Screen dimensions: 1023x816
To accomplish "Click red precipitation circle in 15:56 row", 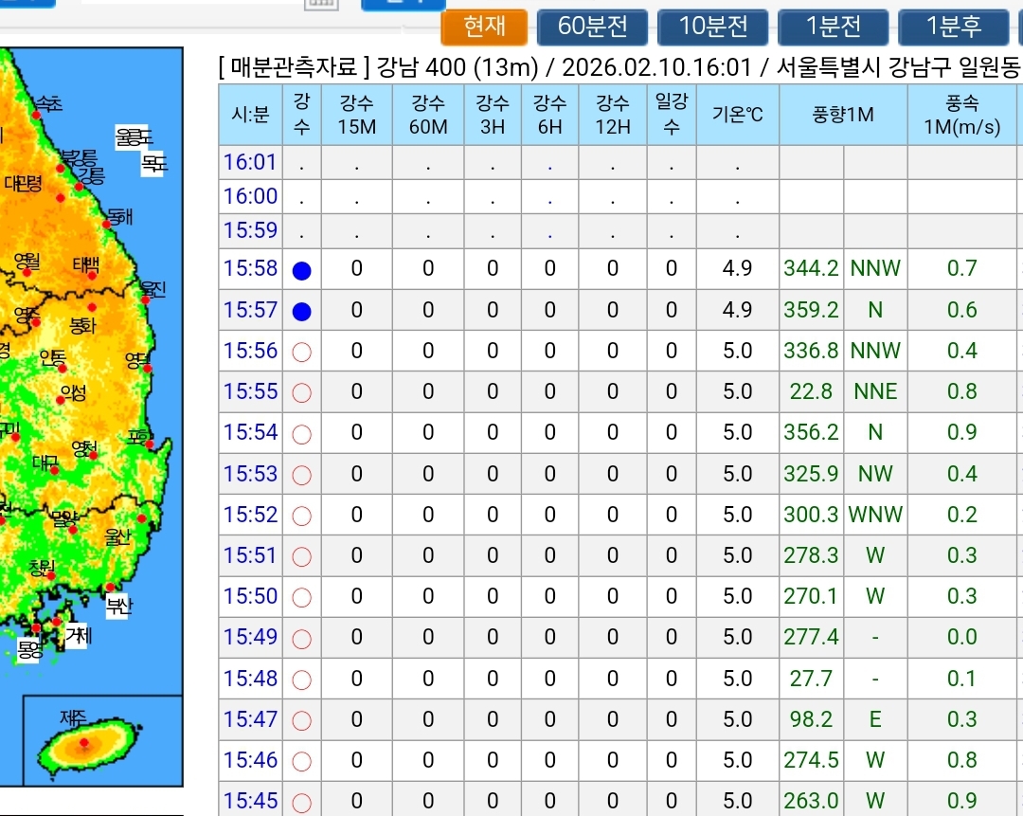I will 302,352.
